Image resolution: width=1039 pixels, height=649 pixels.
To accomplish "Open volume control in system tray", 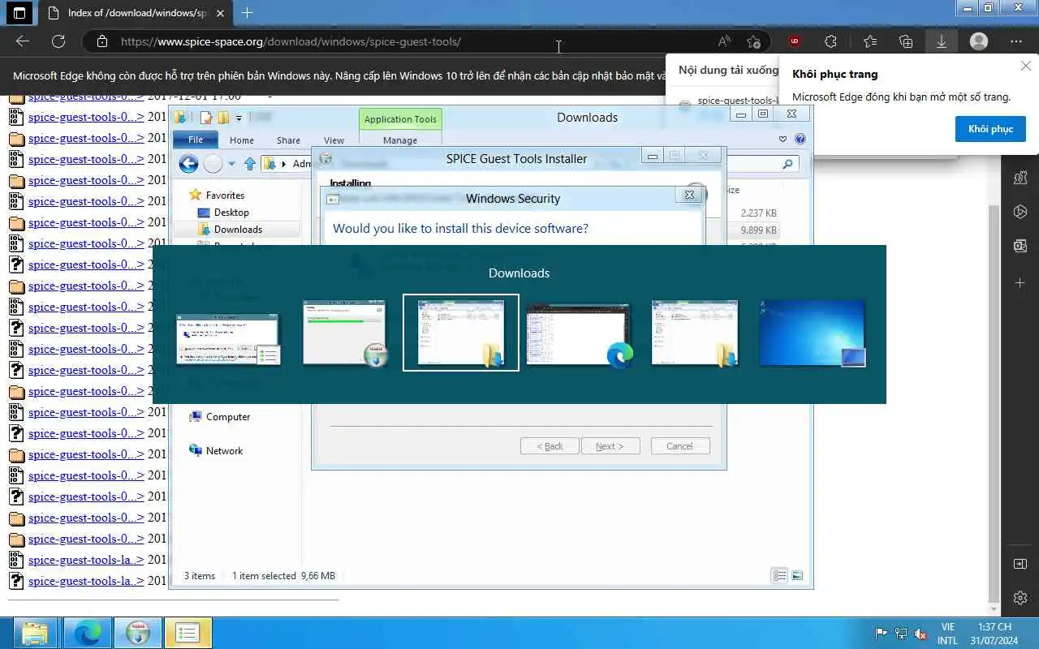I will pos(920,634).
